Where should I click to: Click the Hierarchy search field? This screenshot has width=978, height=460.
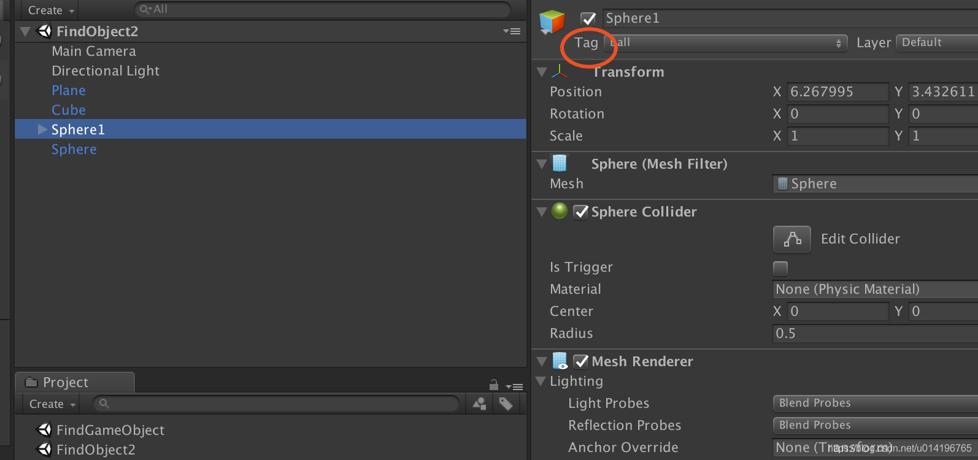tap(323, 9)
